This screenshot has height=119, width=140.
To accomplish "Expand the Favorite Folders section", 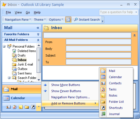I will [38, 34].
